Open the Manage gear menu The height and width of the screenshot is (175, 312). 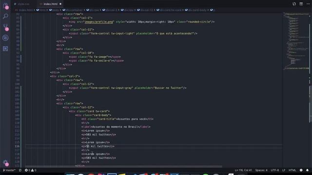click(x=5, y=163)
